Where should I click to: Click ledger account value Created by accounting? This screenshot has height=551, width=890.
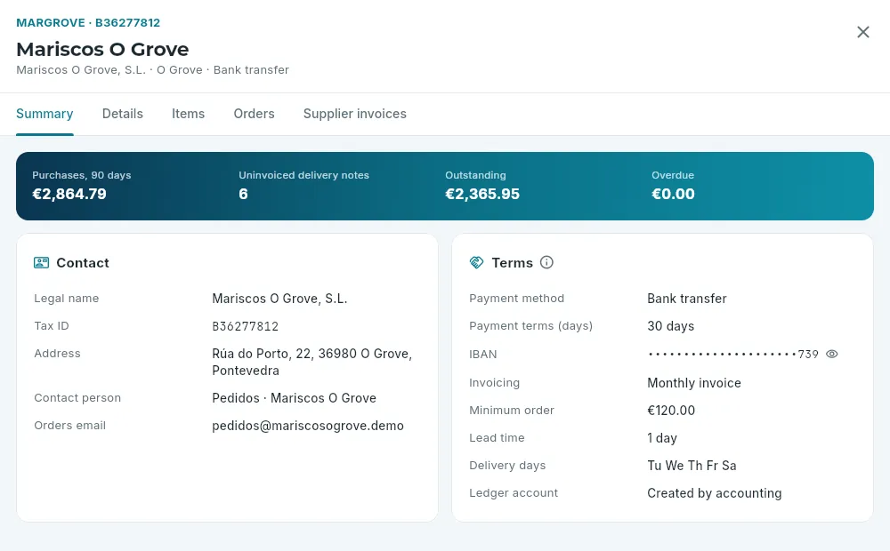(x=715, y=493)
